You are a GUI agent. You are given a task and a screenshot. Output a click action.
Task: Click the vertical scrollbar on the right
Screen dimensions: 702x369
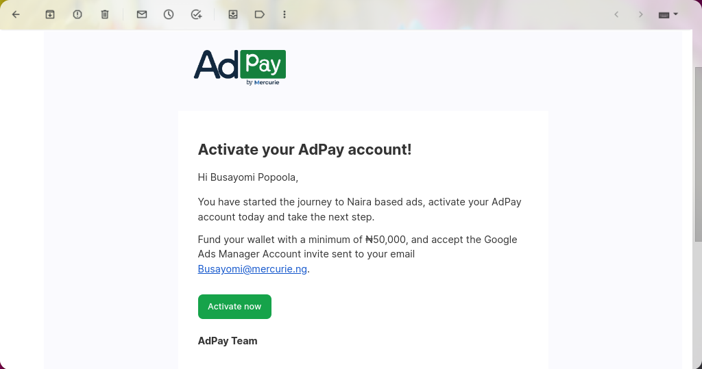(x=698, y=154)
